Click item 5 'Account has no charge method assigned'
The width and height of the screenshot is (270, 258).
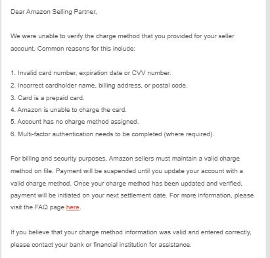click(x=75, y=122)
